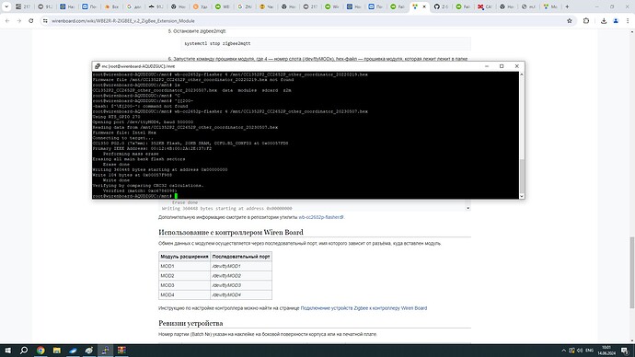Click the MOD3 table cell
Screen dimensions: 635x357
184,285
